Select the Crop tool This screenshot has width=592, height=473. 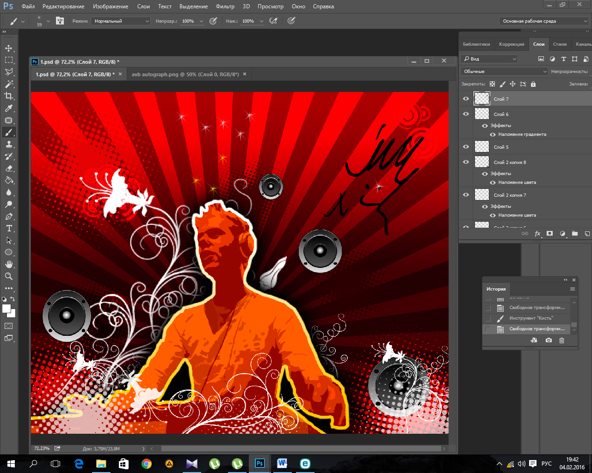9,96
